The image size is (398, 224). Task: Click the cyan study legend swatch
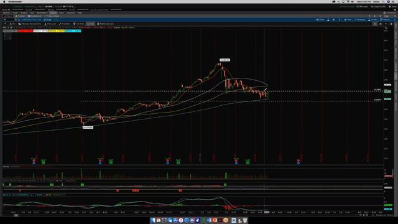(x=73, y=30)
